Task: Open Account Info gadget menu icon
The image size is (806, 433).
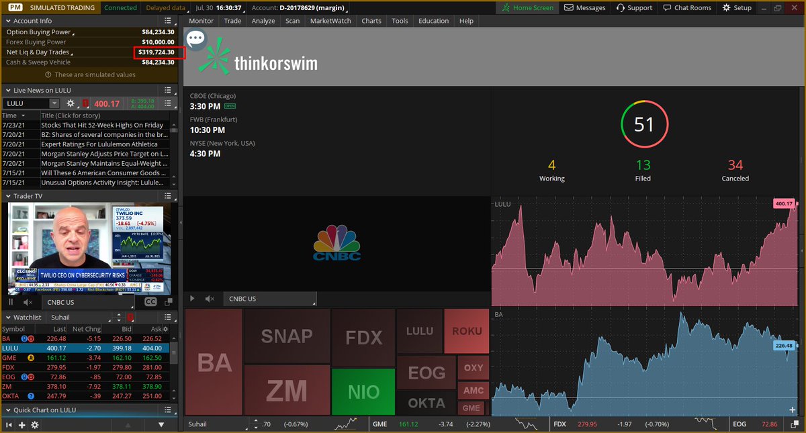Action: click(168, 21)
